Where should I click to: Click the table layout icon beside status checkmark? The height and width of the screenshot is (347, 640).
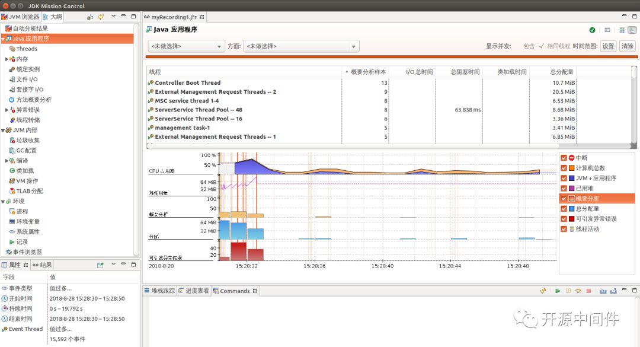point(607,30)
